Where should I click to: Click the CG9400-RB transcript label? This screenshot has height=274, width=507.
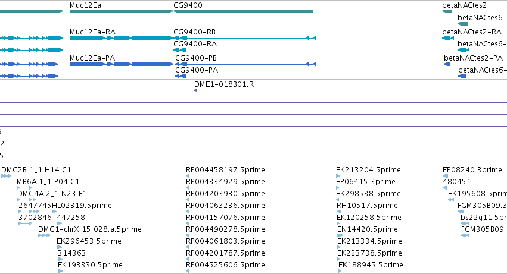(194, 32)
